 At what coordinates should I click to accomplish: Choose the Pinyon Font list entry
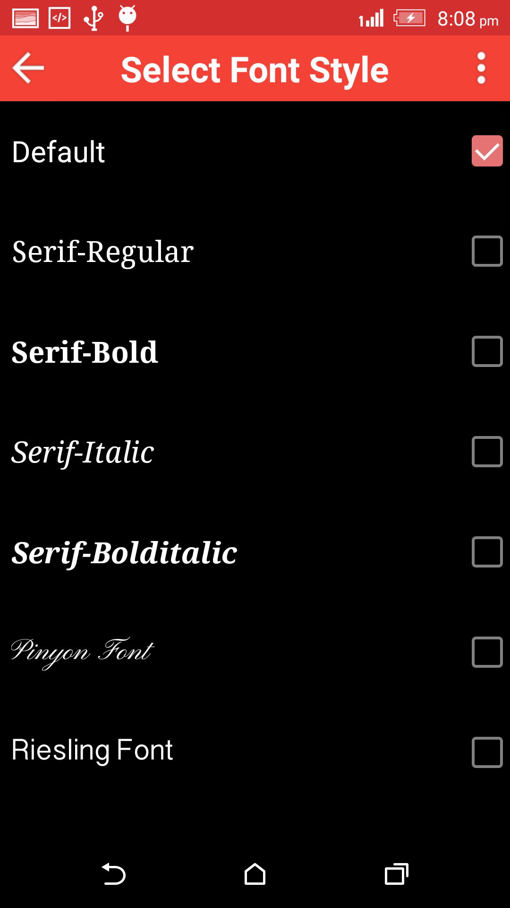coord(83,652)
